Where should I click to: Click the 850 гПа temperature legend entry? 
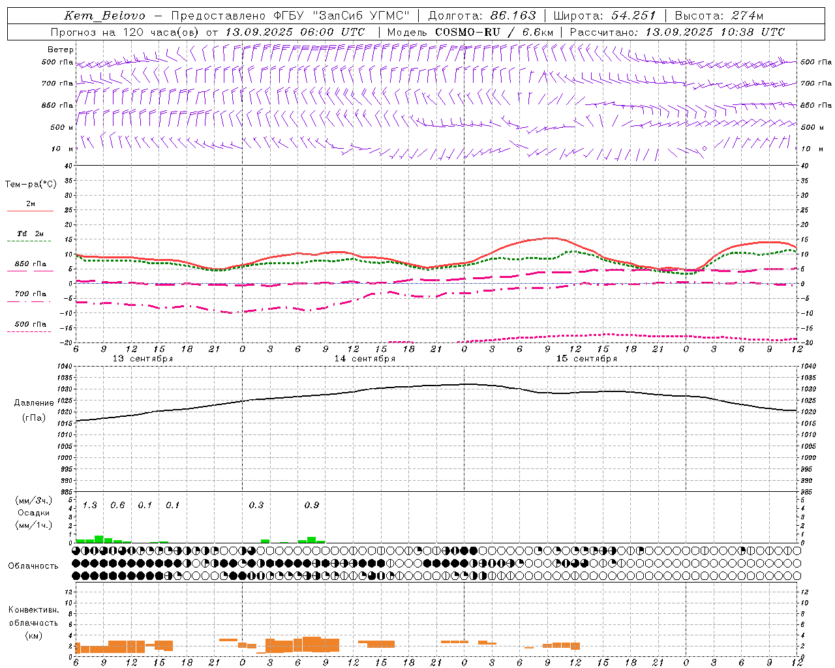(x=30, y=264)
